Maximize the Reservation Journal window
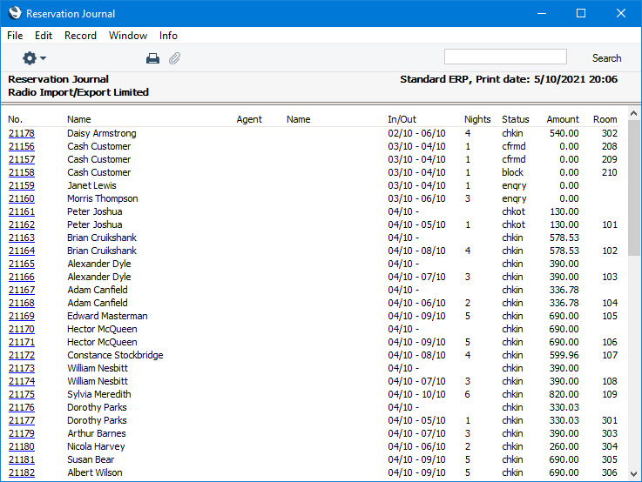 point(580,13)
